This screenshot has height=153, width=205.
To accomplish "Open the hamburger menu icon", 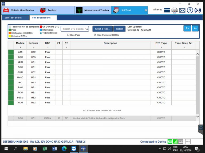I will point(167,10).
